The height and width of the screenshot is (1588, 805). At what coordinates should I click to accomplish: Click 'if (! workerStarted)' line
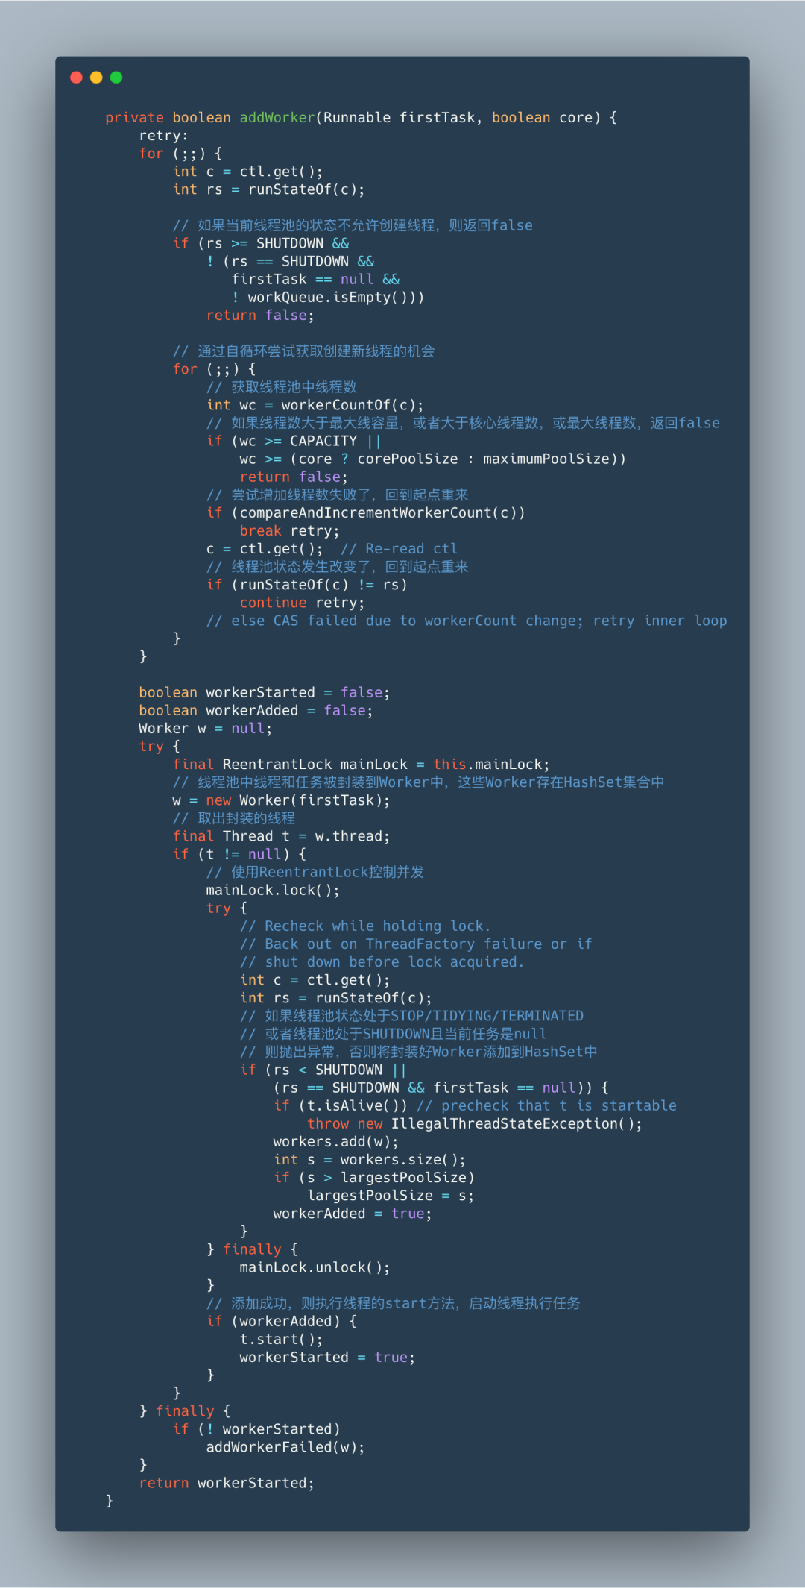coord(256,1428)
